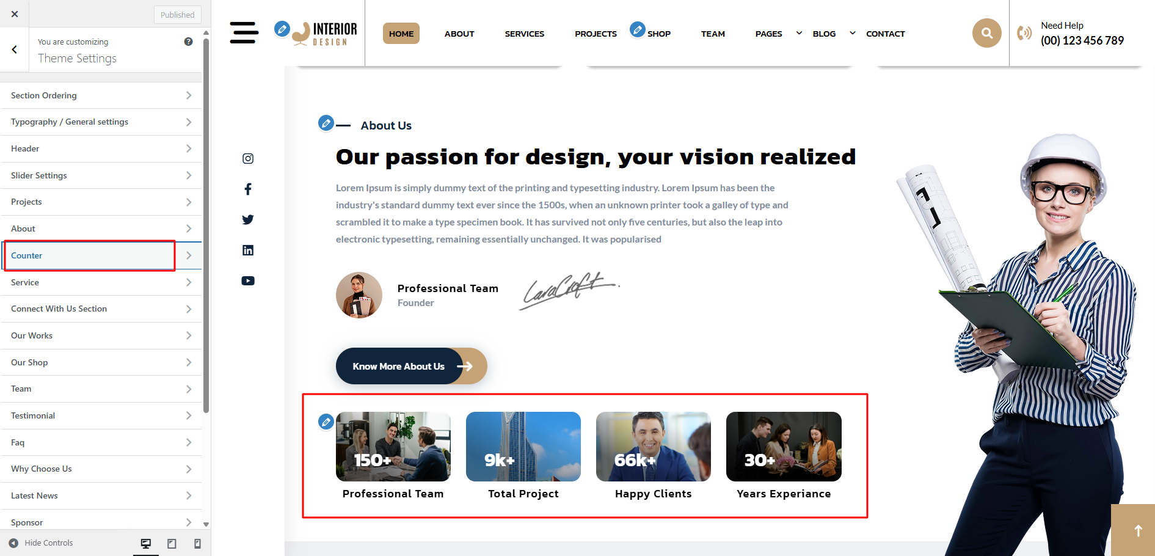Viewport: 1155px width, 556px height.
Task: Open the Service settings section
Action: [101, 282]
